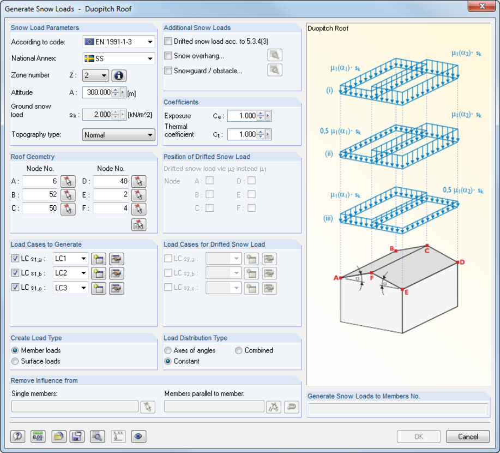Pick node F graphically in model
This screenshot has width=500, height=453.
pos(138,209)
